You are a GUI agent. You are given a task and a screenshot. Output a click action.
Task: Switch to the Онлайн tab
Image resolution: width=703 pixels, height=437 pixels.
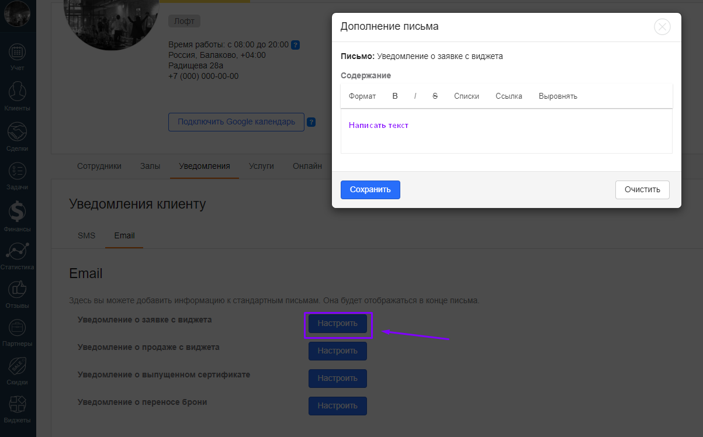[x=307, y=166]
